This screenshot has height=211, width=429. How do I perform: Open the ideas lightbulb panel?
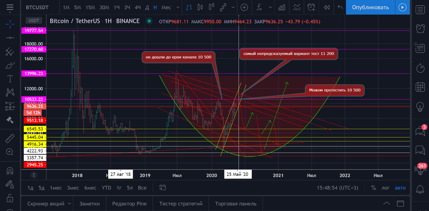pyautogui.click(x=420, y=106)
